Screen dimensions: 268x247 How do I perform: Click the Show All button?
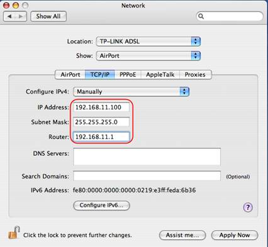click(x=48, y=16)
